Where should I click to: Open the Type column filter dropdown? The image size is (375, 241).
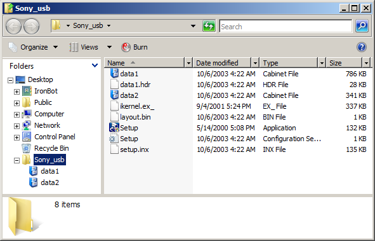pyautogui.click(x=322, y=63)
